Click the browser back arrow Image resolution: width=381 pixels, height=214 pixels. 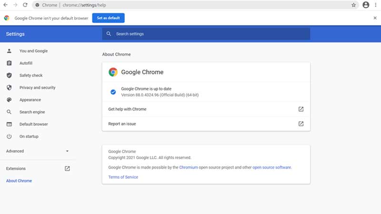(x=6, y=5)
